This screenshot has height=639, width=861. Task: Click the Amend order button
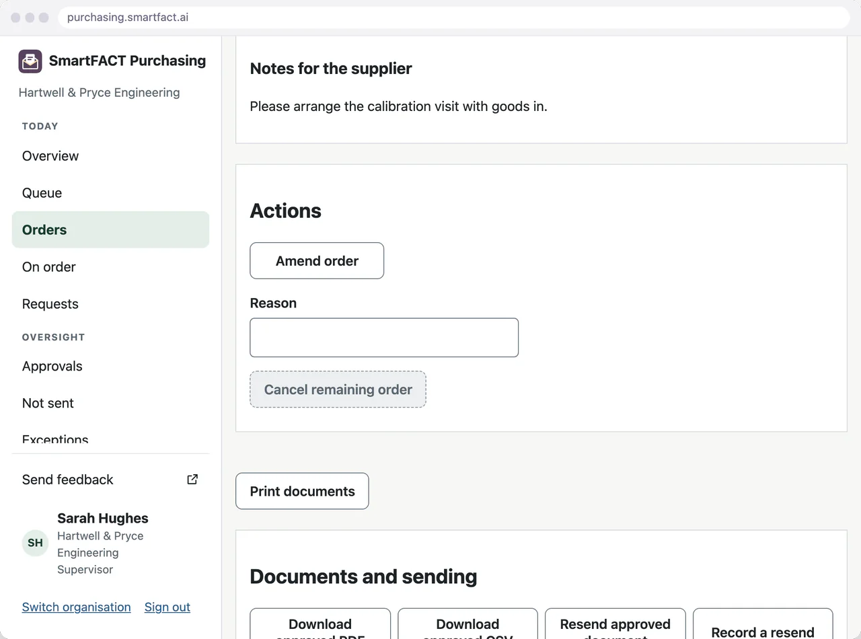tap(317, 261)
